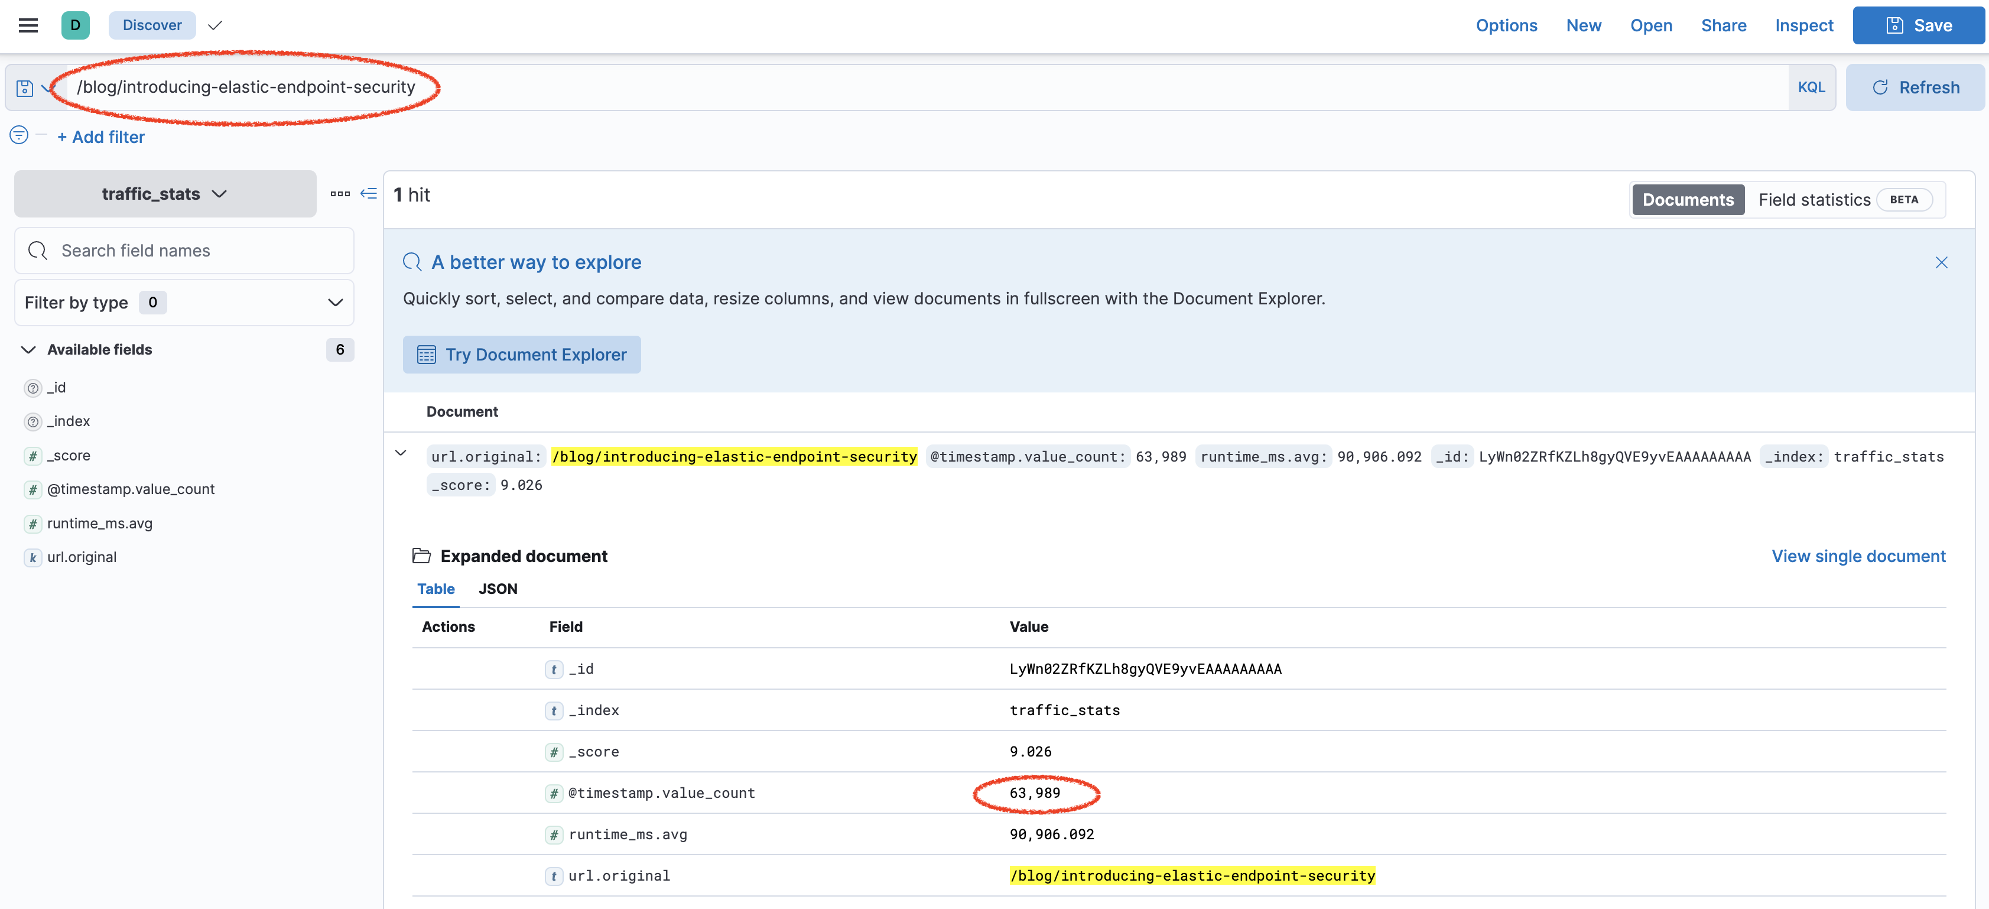Screen dimensions: 1989x909
Task: Collapse the expanded document row chevron
Action: pos(401,453)
